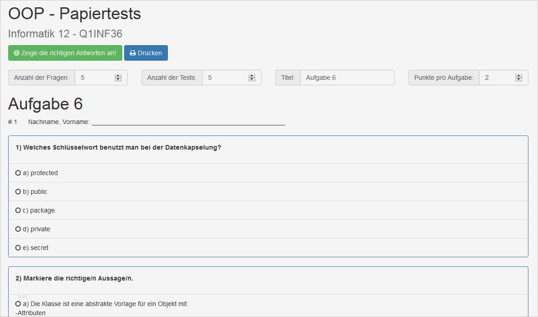The width and height of the screenshot is (538, 317).
Task: Click the Anzahl der Tests number field
Action: (x=226, y=78)
